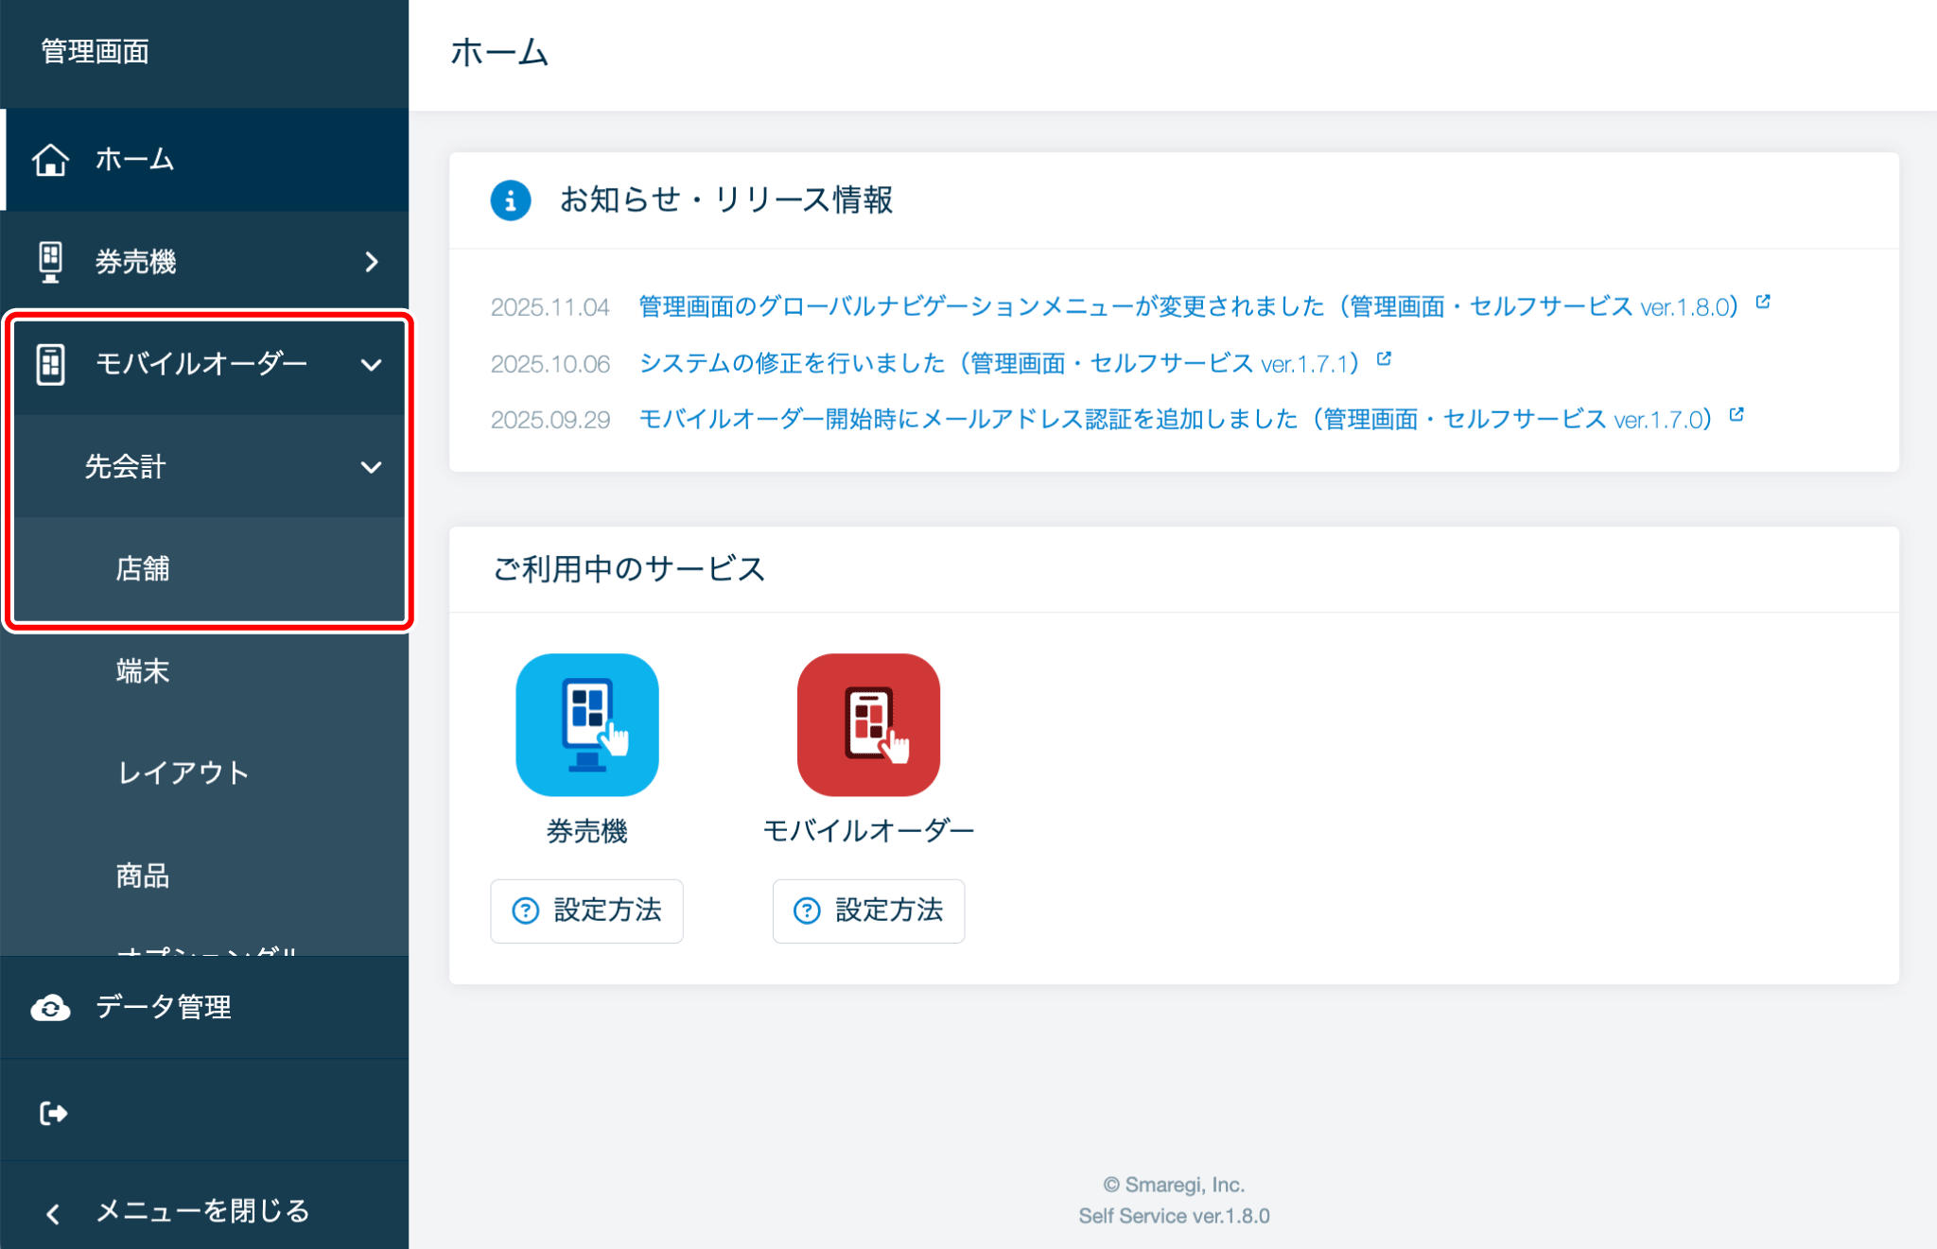This screenshot has width=1937, height=1249.
Task: Click external-link icon after ver.1.8.0 notice
Action: [1763, 302]
